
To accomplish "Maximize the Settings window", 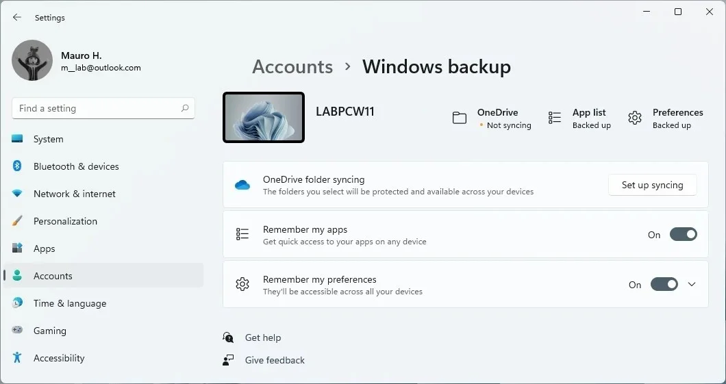I will point(678,12).
